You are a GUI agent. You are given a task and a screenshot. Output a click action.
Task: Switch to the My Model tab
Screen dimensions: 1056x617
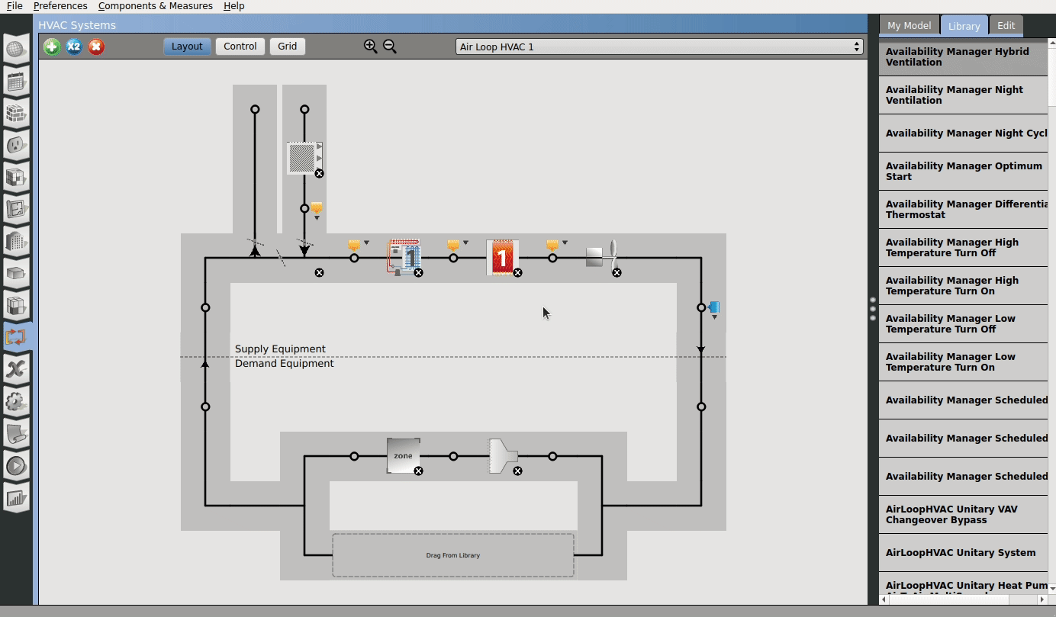tap(909, 24)
